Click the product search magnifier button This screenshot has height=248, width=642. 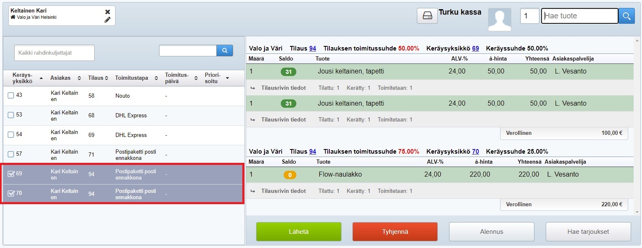pos(627,16)
